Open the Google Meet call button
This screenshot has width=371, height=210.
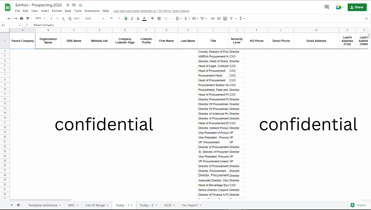pos(339,7)
